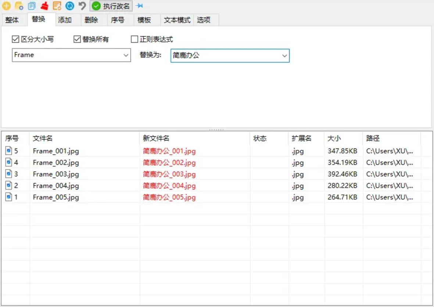Click the add folder icon
This screenshot has height=307, width=434.
[x=19, y=6]
